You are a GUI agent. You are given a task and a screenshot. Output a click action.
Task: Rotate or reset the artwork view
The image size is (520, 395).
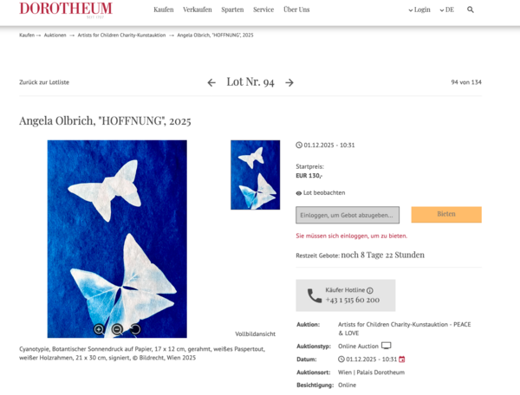(x=135, y=329)
